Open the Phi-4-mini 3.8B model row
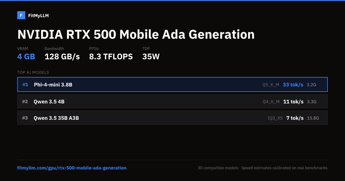 (172, 84)
